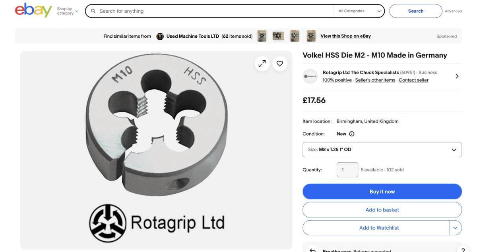Open the first similar item thumbnail
This screenshot has width=477, height=252.
coord(262,36)
